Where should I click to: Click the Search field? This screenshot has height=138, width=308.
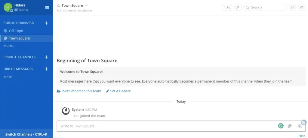coord(265,8)
